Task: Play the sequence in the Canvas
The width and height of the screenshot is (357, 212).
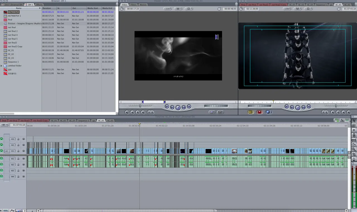Action: point(298,107)
